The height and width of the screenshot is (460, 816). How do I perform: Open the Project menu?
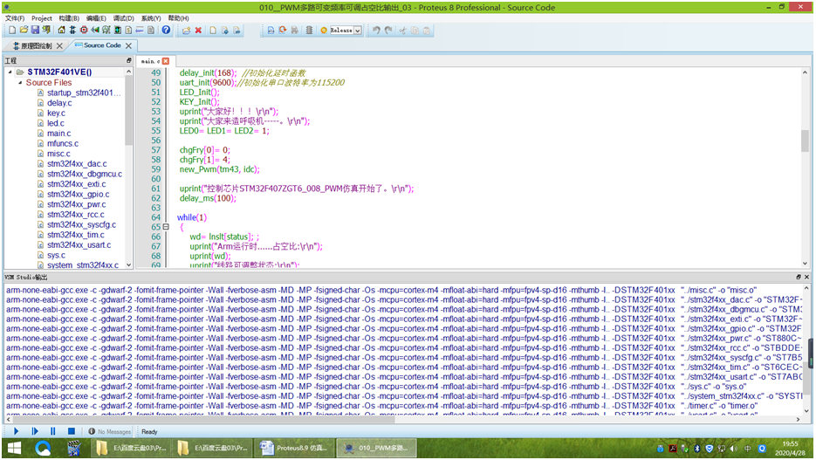click(x=42, y=18)
